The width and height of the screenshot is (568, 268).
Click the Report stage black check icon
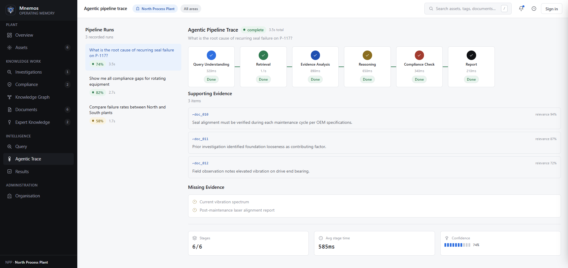tap(471, 55)
